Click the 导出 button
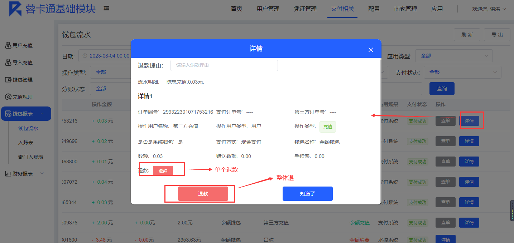The height and width of the screenshot is (243, 514). click(x=497, y=35)
